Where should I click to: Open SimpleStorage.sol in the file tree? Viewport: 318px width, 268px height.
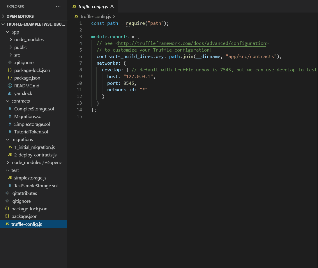click(x=32, y=124)
